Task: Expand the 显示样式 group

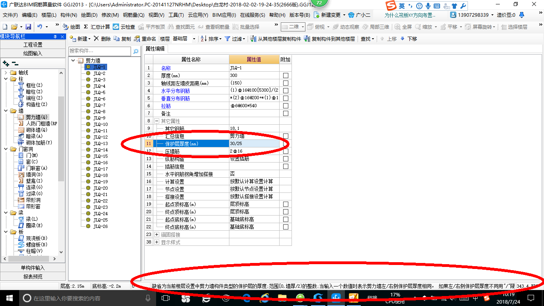Action: pyautogui.click(x=157, y=242)
